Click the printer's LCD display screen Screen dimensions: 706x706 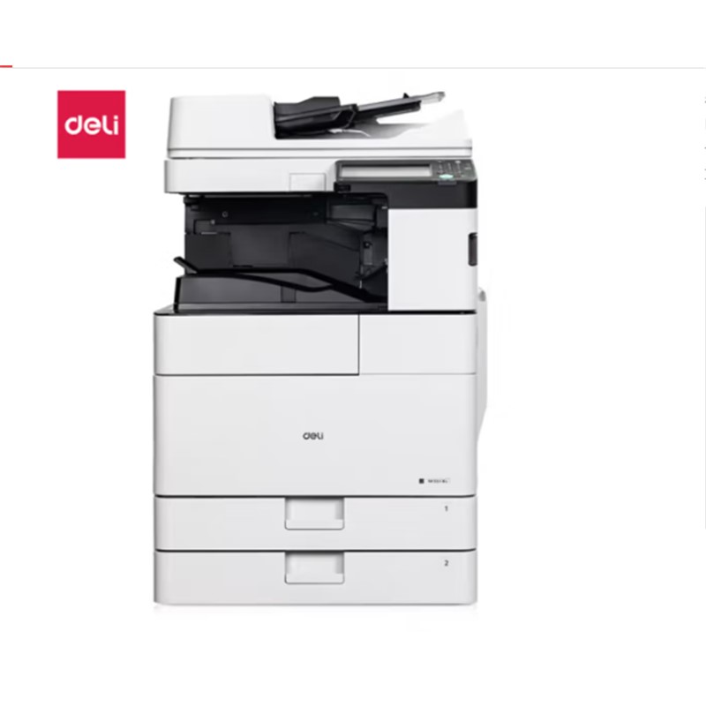pyautogui.click(x=386, y=171)
